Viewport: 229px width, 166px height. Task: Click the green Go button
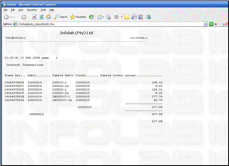[213, 24]
